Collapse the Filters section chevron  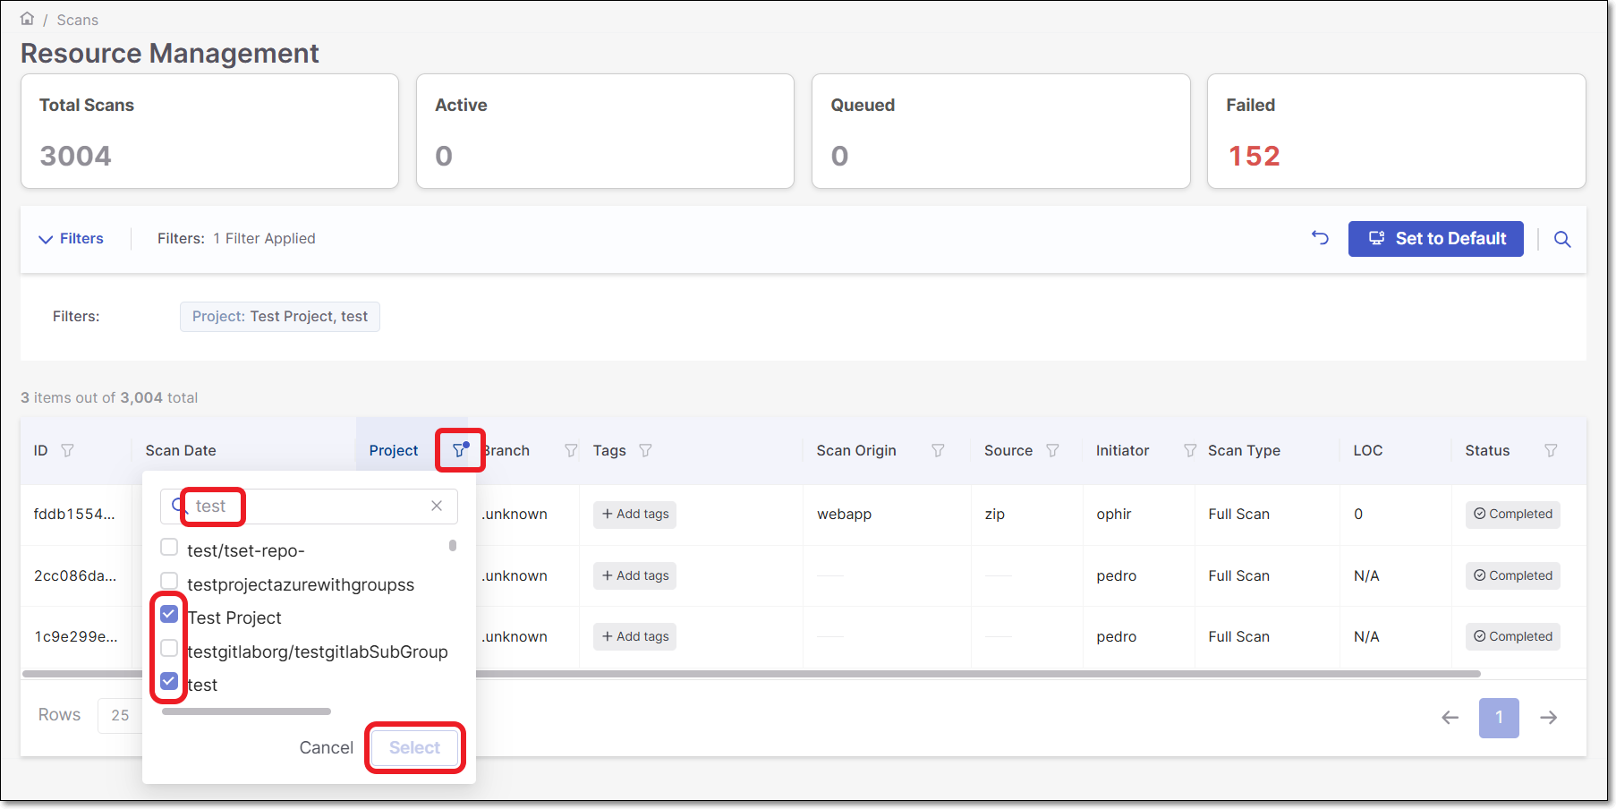coord(46,238)
